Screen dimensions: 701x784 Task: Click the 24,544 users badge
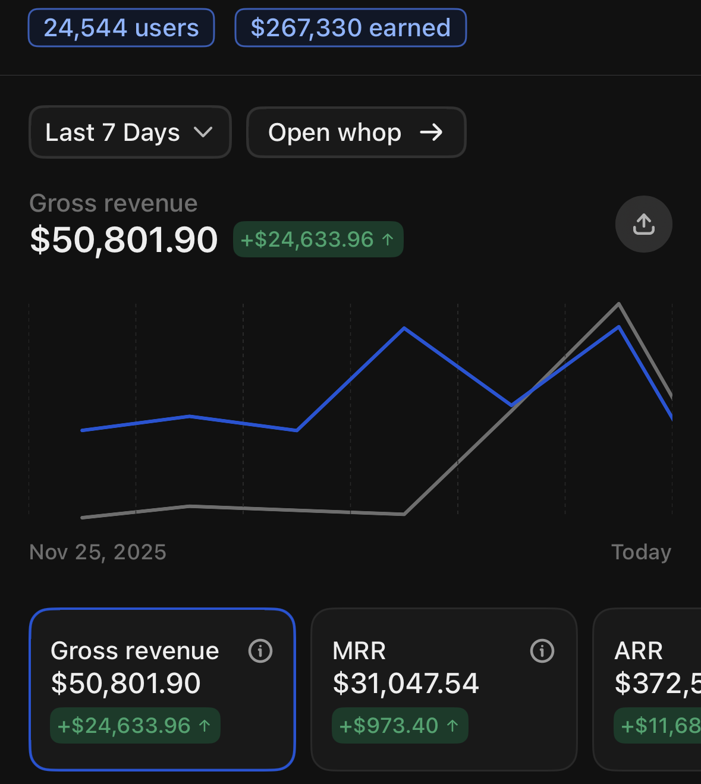point(121,27)
